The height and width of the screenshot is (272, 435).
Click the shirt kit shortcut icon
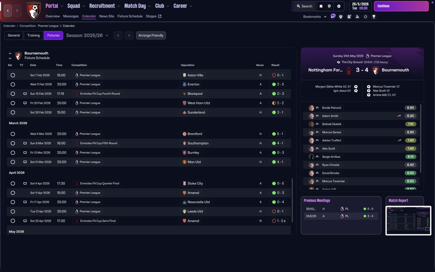click(341, 17)
